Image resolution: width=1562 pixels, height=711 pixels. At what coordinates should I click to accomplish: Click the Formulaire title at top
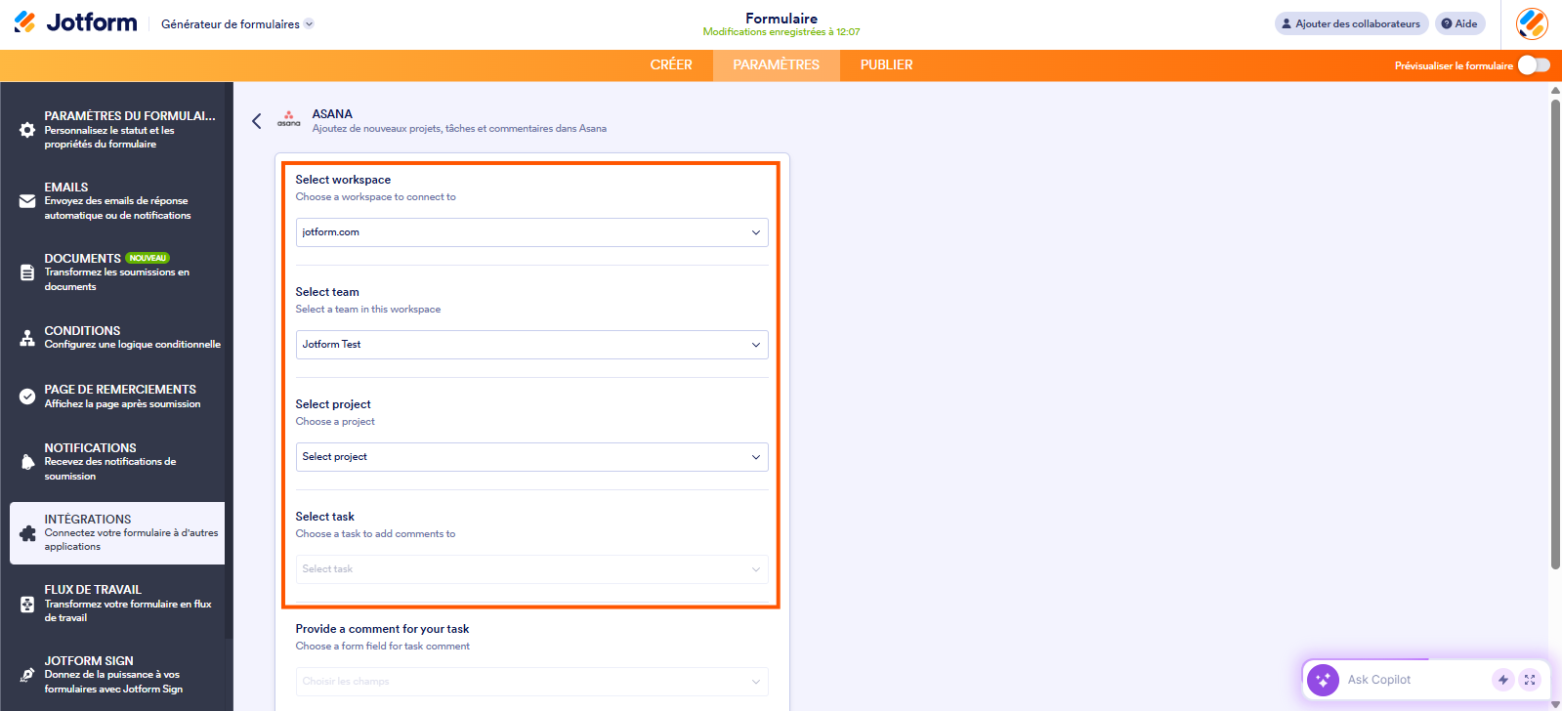781,19
